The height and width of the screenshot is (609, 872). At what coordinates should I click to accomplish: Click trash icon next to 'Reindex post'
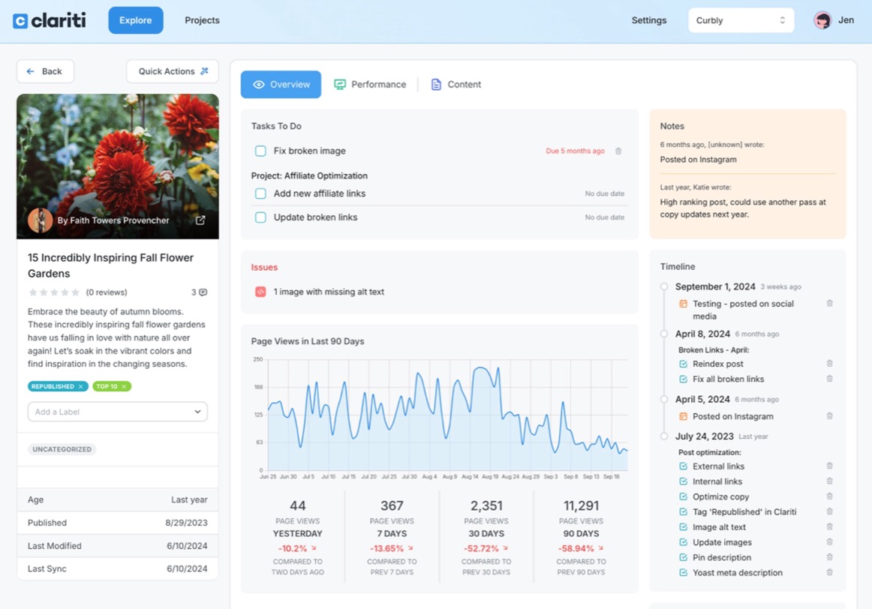(829, 364)
